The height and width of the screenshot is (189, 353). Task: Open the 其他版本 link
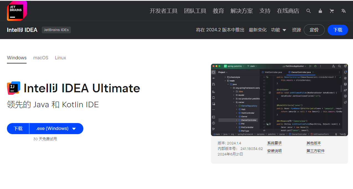click(x=313, y=143)
